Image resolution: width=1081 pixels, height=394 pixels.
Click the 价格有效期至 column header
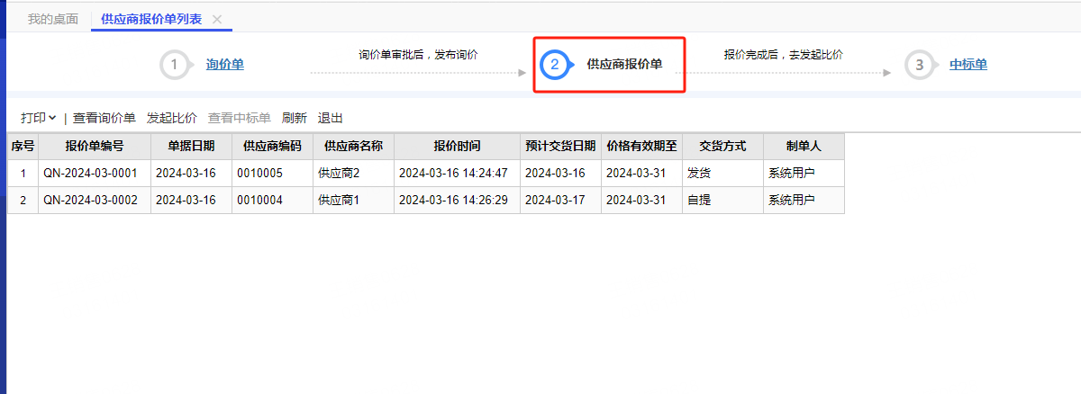point(641,146)
